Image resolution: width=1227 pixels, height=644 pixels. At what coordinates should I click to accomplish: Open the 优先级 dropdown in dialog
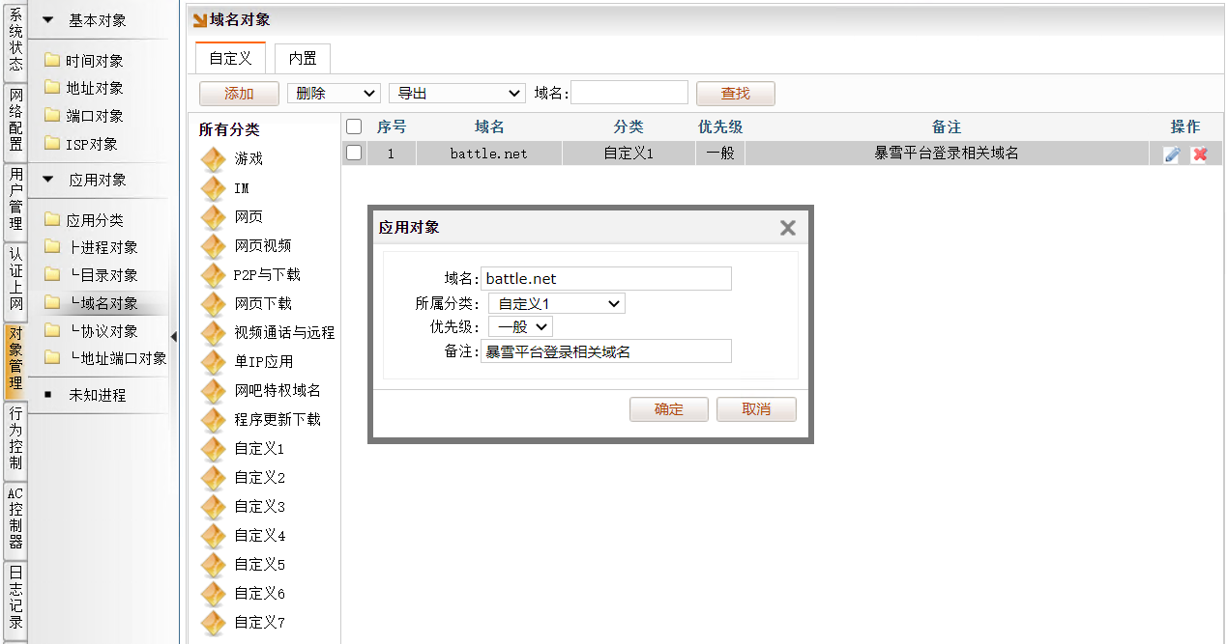click(x=520, y=327)
